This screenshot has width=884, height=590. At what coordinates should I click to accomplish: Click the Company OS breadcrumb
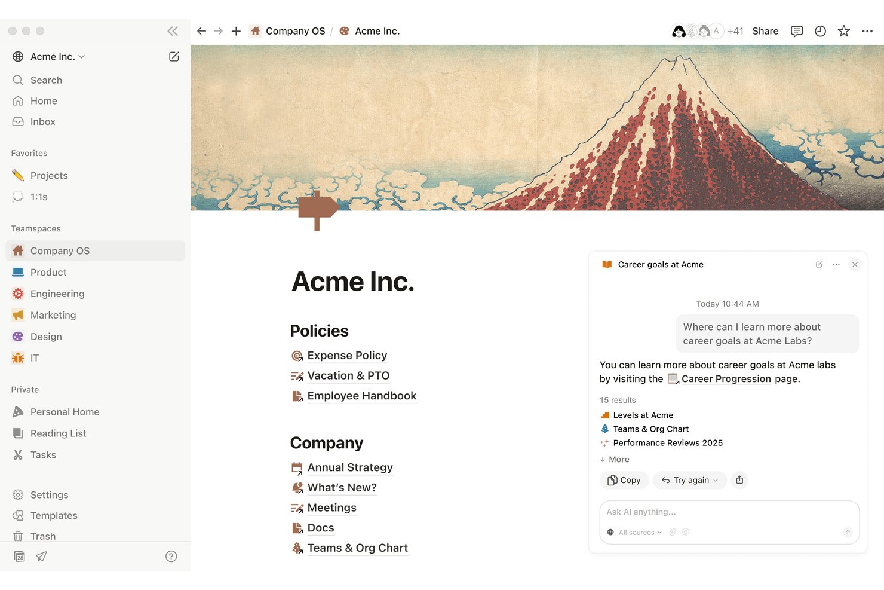pos(288,31)
